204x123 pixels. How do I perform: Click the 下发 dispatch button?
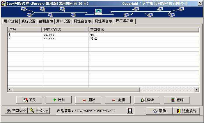[x=29, y=100]
